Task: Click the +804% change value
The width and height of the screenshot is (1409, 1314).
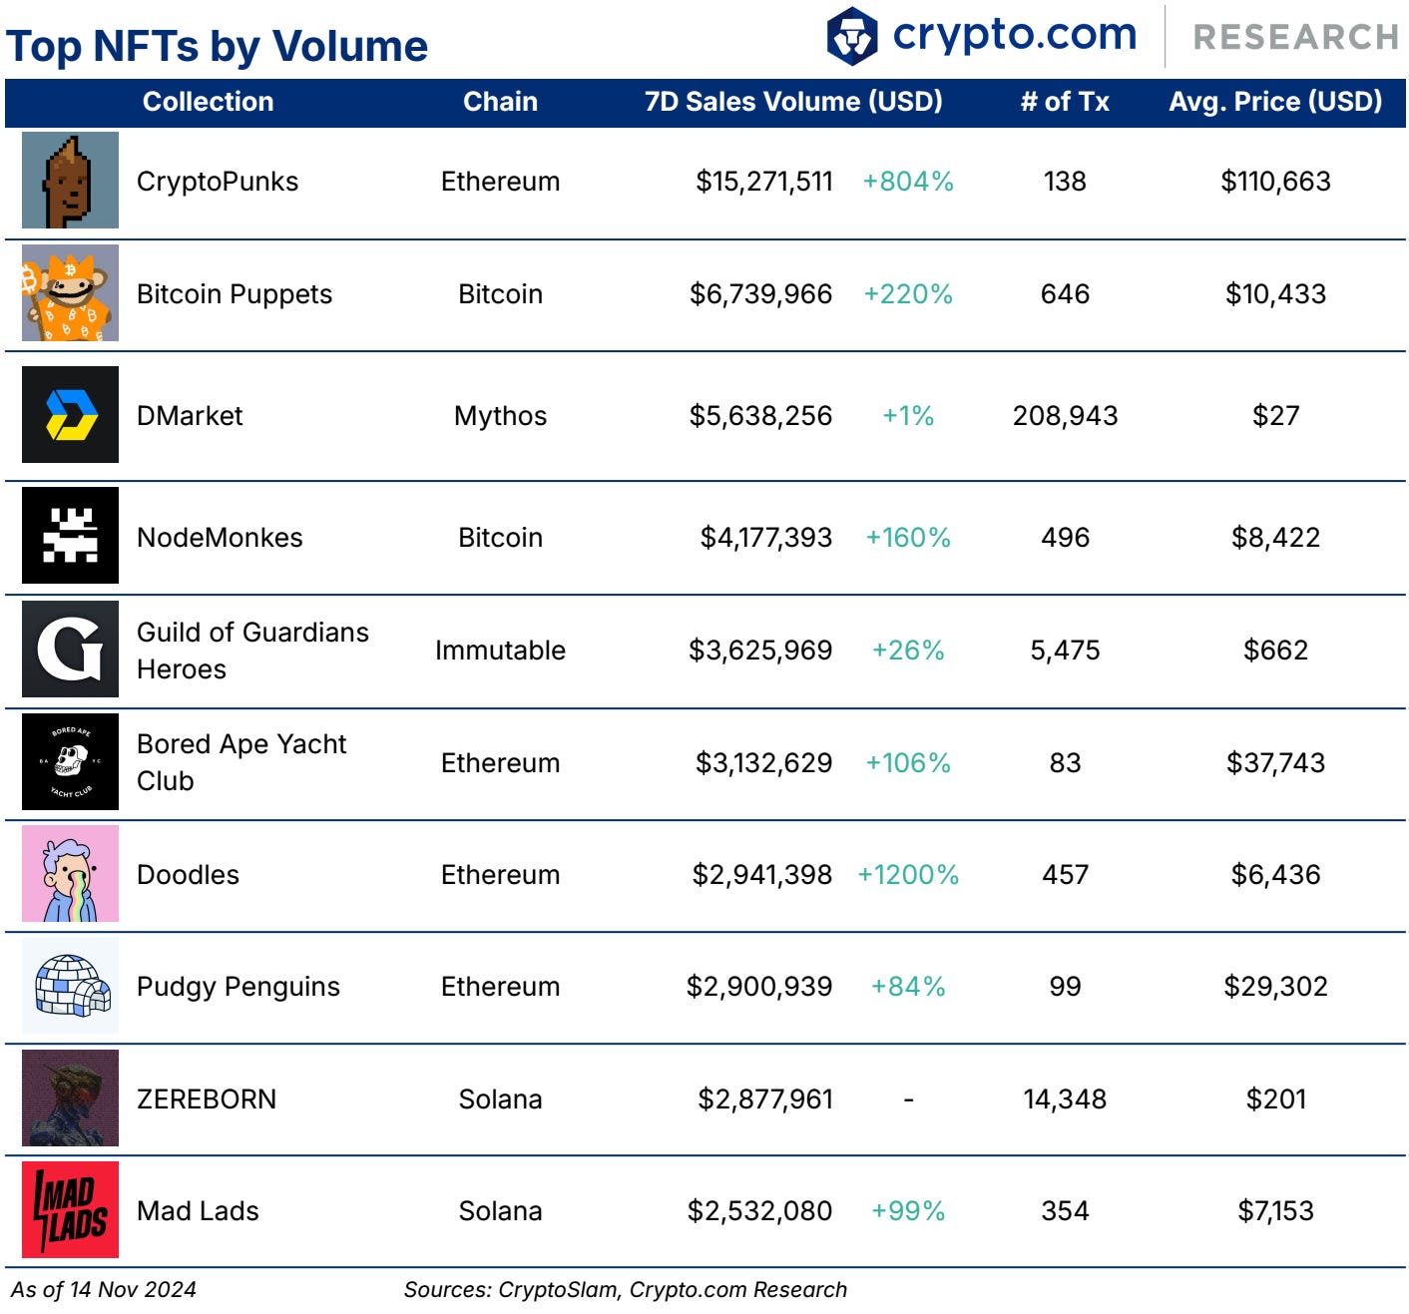Action: 908,182
